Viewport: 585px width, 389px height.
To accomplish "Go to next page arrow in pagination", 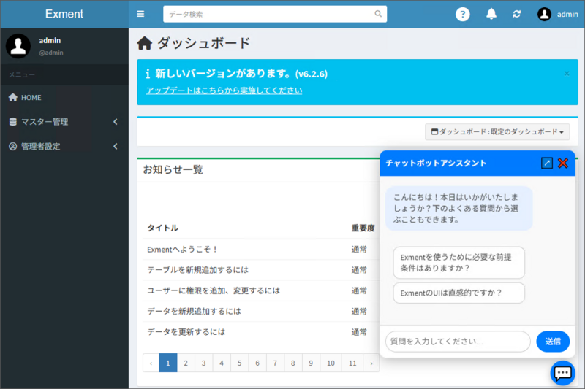I will click(x=371, y=363).
